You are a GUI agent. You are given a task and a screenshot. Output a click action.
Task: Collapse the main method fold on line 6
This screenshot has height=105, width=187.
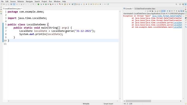click(7, 28)
